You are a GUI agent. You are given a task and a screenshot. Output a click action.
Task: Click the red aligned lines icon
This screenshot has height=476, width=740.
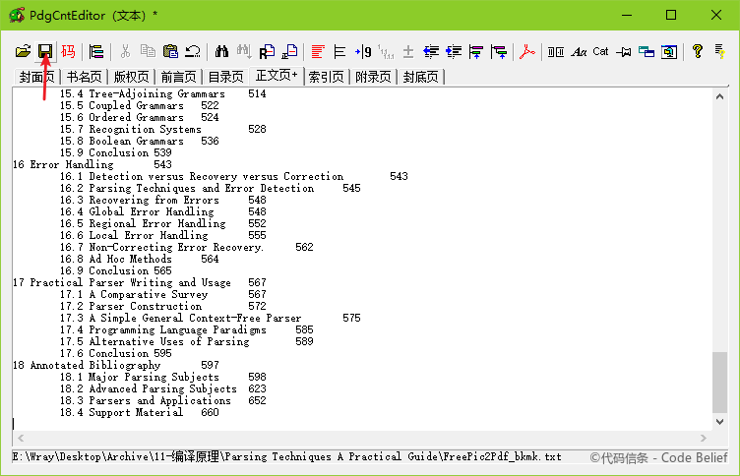pos(318,51)
